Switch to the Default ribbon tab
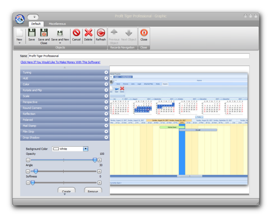 pyautogui.click(x=36, y=24)
